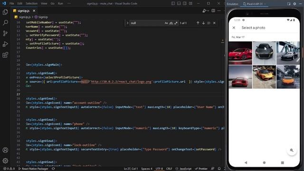Toggle Match Case in find widget

point(166,23)
